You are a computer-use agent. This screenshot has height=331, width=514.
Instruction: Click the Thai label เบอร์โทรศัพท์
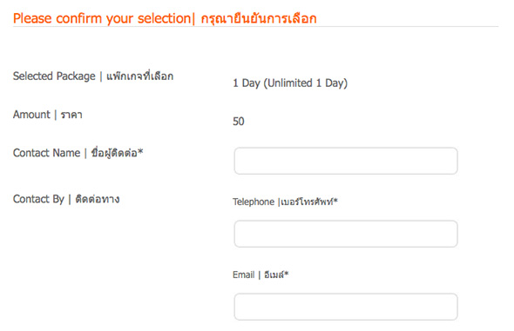point(307,202)
